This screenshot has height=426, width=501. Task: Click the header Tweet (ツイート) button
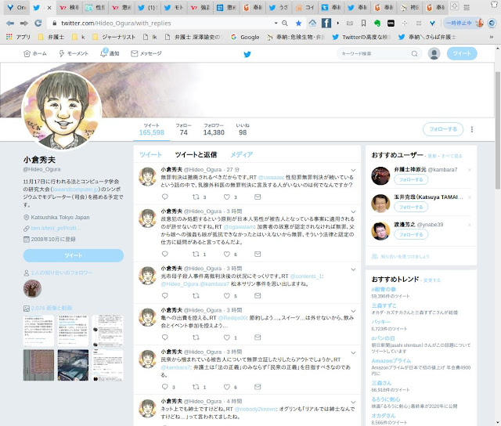click(x=462, y=53)
